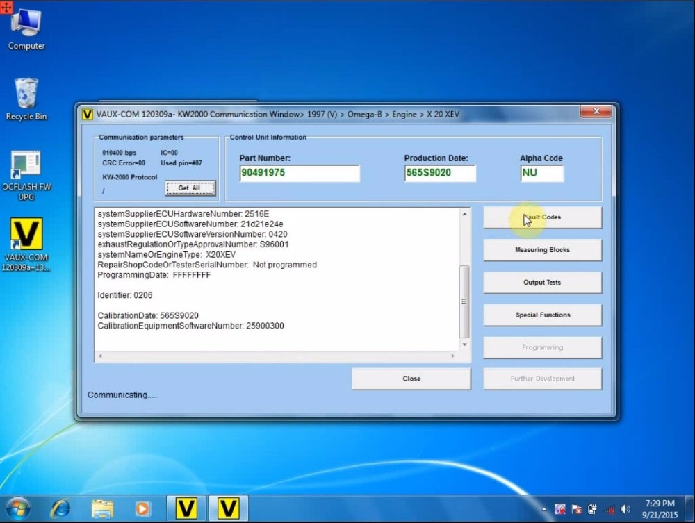Open Measuring Blocks
The width and height of the screenshot is (695, 523).
tap(542, 250)
